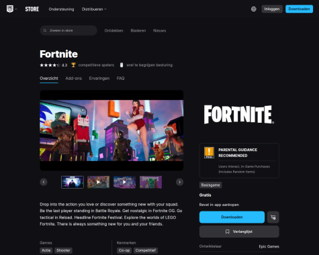This screenshot has width=319, height=255.
Task: Click the star rating 4.3
Action: (x=54, y=65)
